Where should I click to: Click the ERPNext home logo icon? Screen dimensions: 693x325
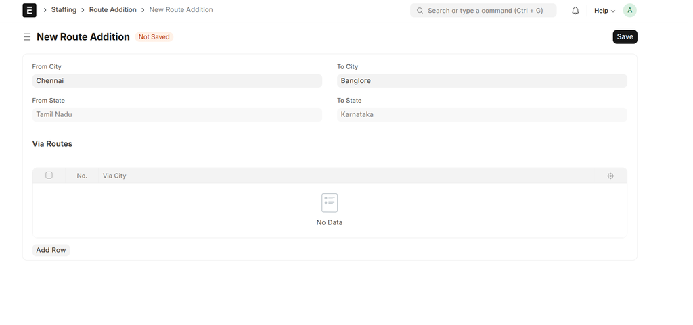tap(29, 10)
